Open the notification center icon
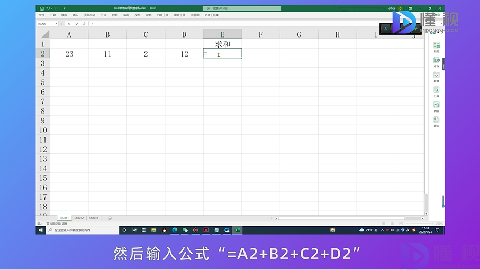The width and height of the screenshot is (480, 270). [438, 230]
